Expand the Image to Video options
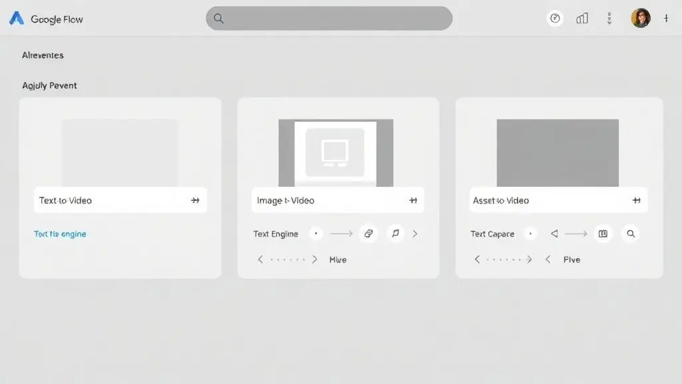682x384 pixels. (x=413, y=201)
